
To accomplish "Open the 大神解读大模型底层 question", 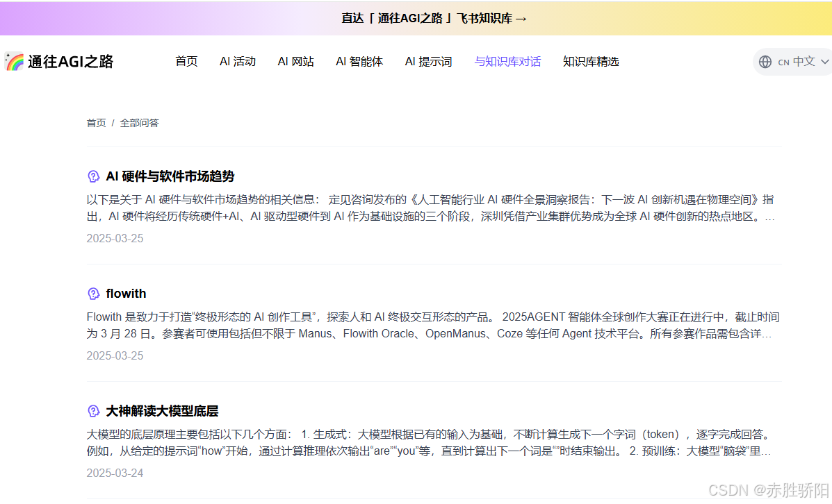I will (x=162, y=411).
